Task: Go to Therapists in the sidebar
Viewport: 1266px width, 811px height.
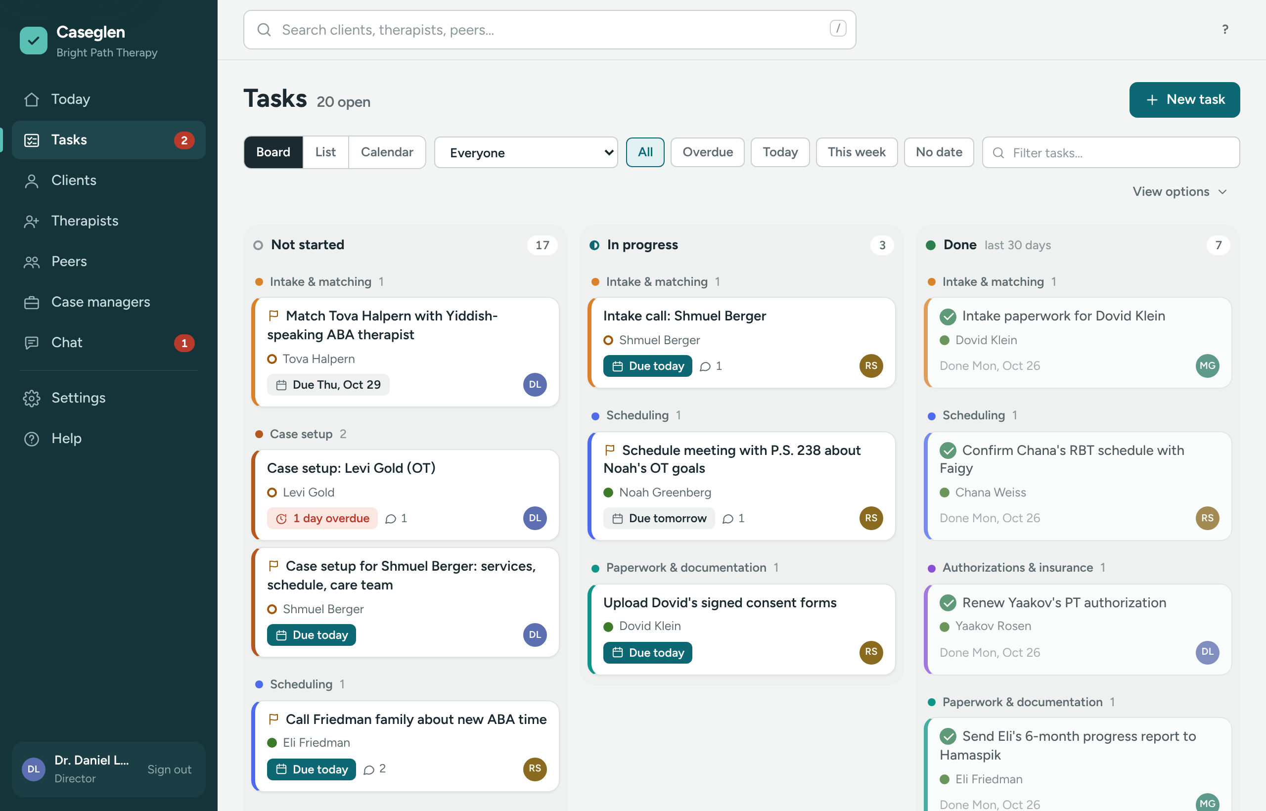Action: (x=108, y=221)
